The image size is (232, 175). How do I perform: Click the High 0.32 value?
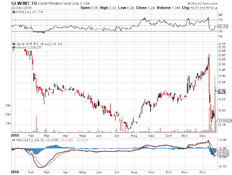click(108, 8)
